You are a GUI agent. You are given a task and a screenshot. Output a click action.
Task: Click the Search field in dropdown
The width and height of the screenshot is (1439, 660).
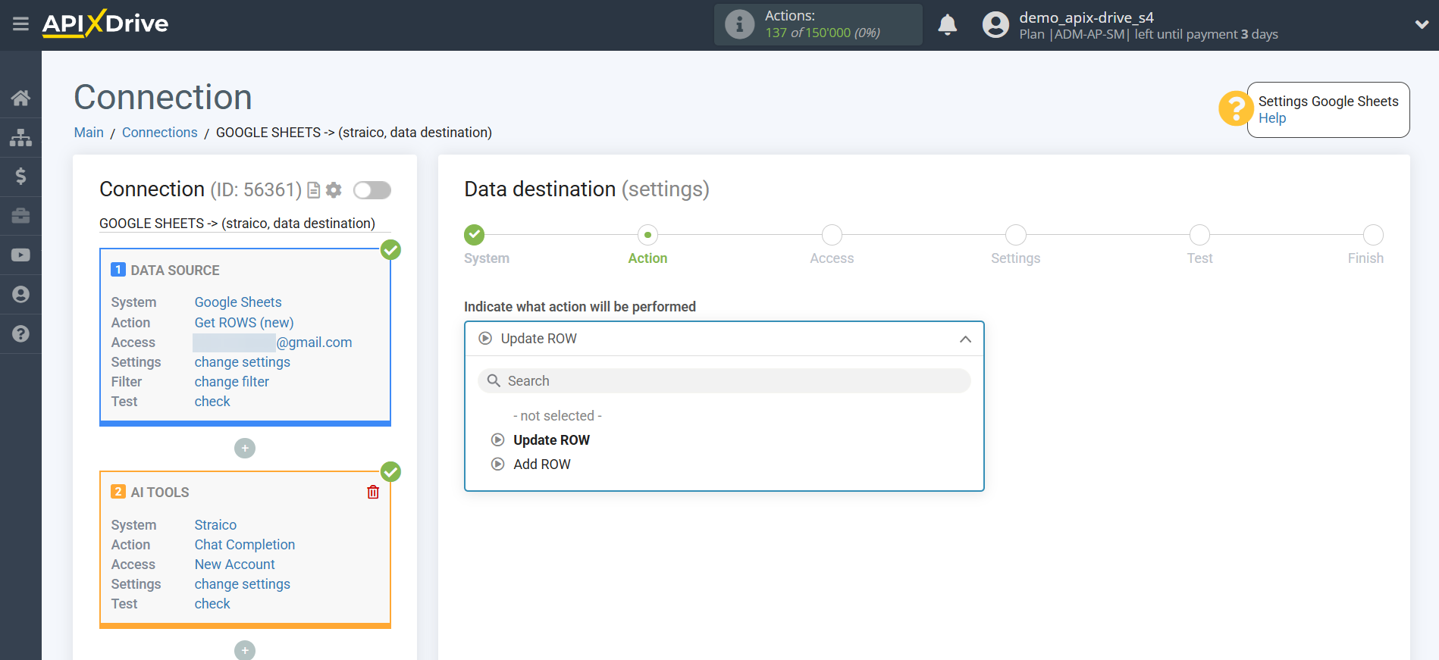click(724, 381)
